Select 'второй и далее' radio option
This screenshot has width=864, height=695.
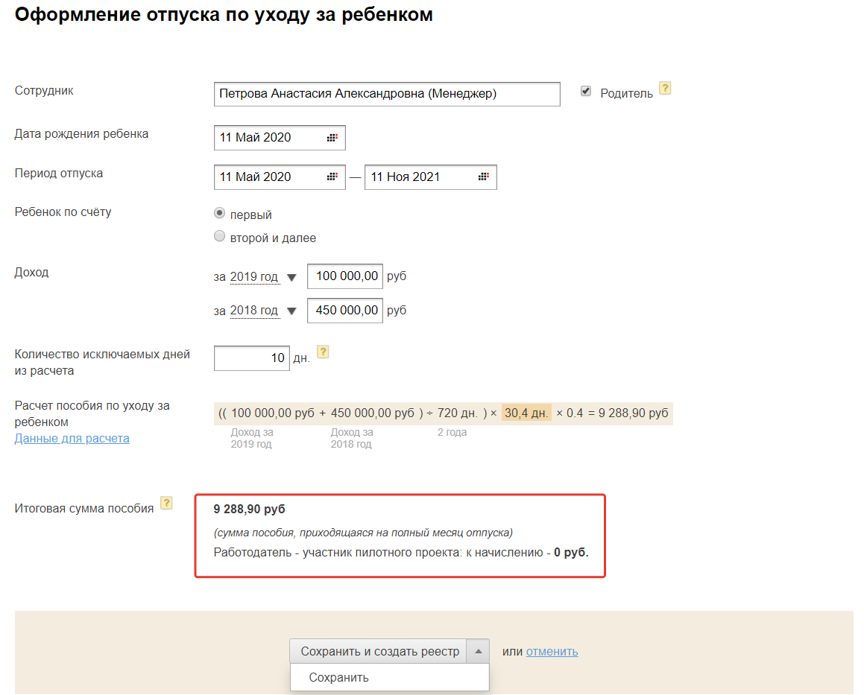pyautogui.click(x=219, y=237)
